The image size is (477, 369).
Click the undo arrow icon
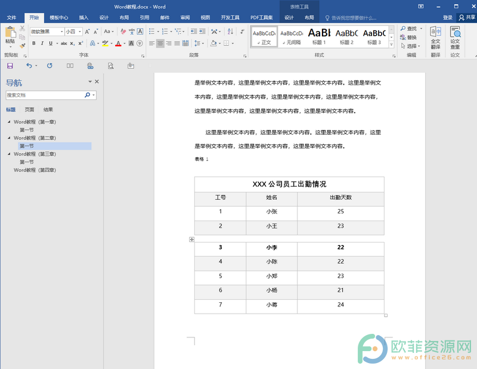pos(29,66)
